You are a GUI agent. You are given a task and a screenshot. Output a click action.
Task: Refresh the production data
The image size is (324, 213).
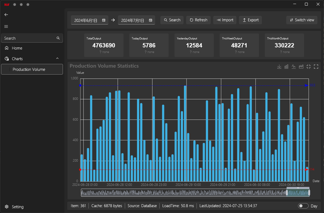pyautogui.click(x=198, y=20)
